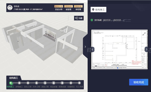Screen dimensions: 151x92
Task: Open the 欧监理 supervisor tab
Action: click(68, 8)
